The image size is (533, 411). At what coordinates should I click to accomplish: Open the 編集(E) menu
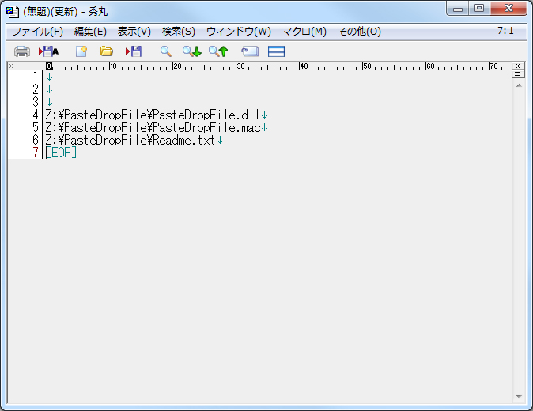tap(90, 32)
